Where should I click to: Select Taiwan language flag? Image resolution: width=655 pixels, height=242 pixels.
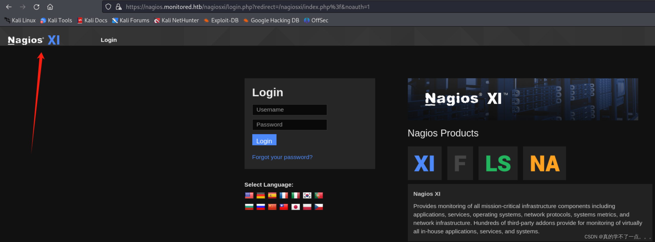284,207
